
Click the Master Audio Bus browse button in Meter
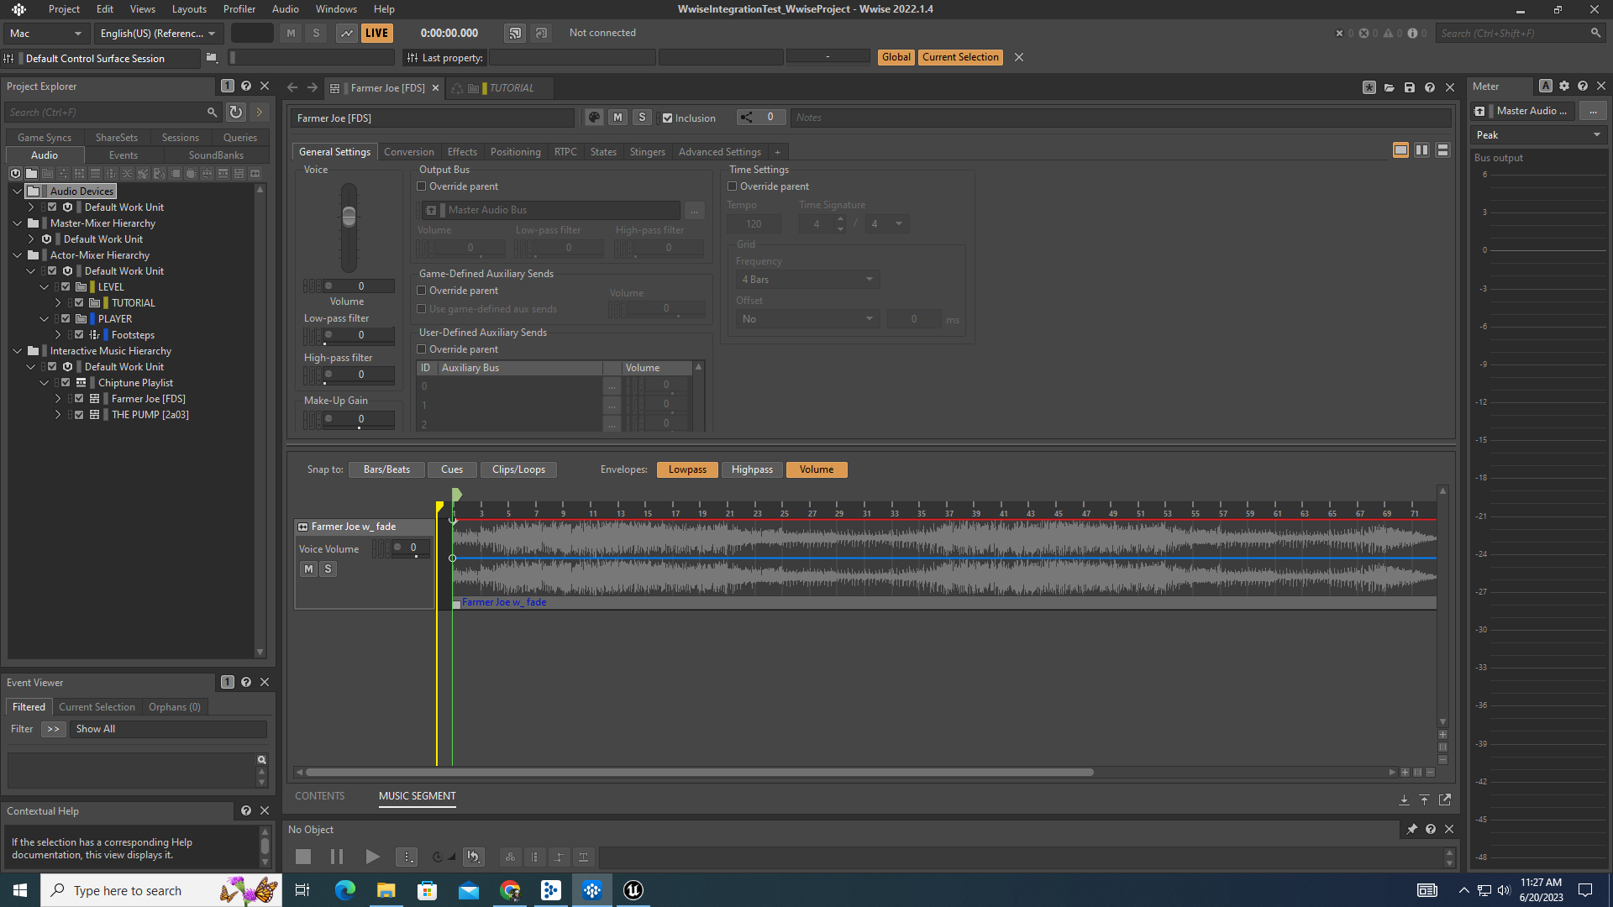[x=1593, y=111]
